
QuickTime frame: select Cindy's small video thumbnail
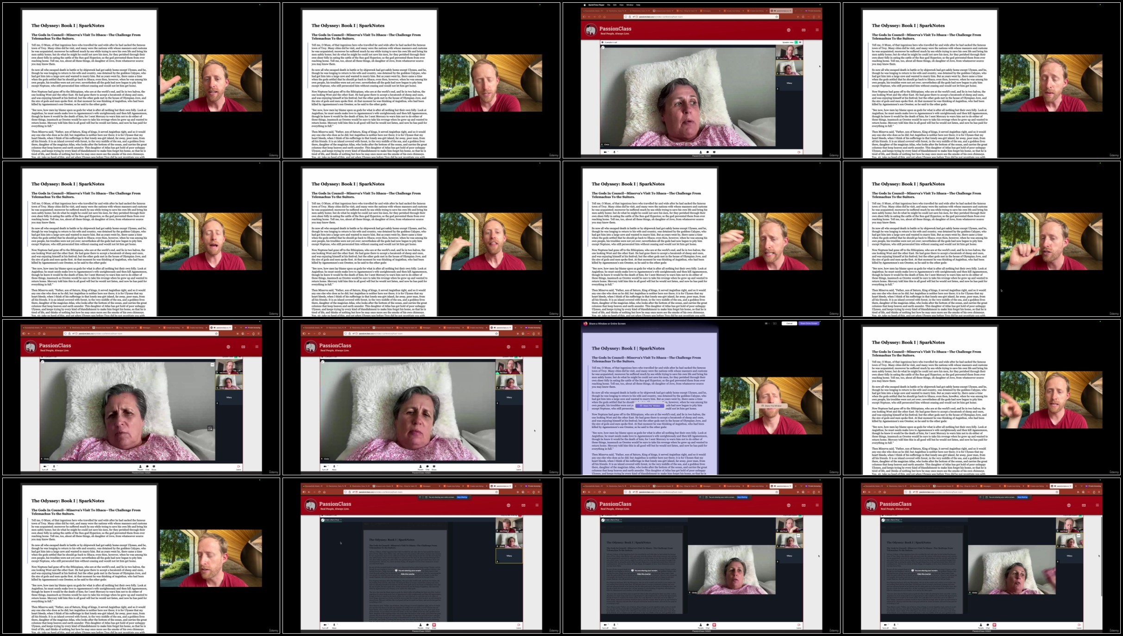[789, 68]
